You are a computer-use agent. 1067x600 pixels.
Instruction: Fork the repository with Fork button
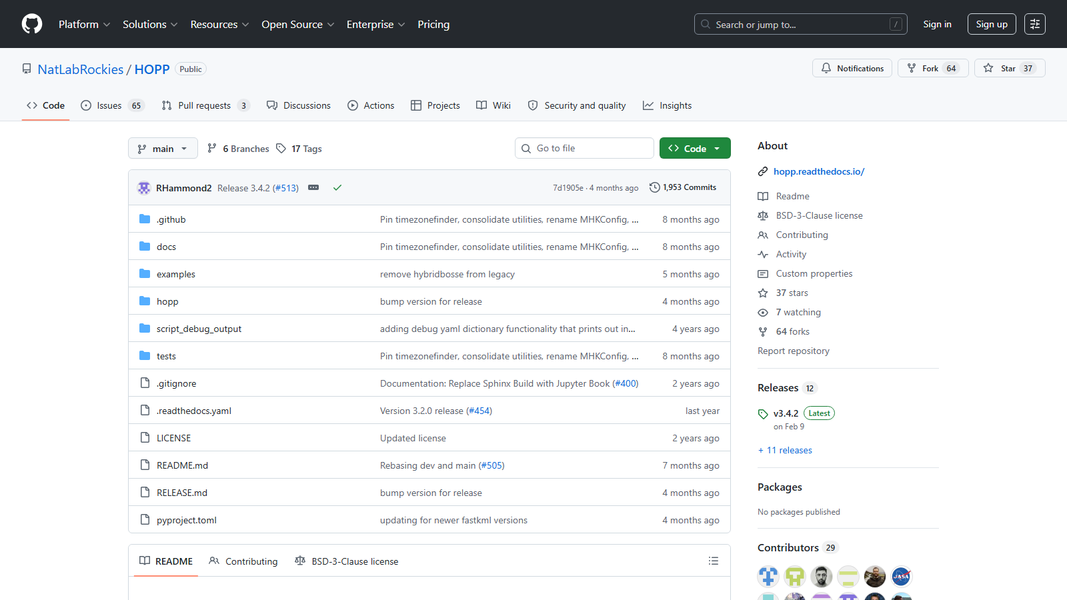(933, 68)
